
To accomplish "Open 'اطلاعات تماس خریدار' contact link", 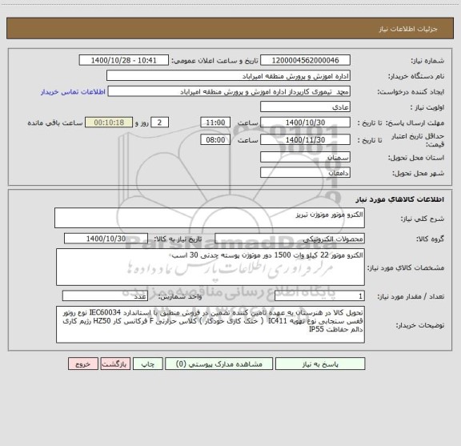I will click(x=73, y=92).
